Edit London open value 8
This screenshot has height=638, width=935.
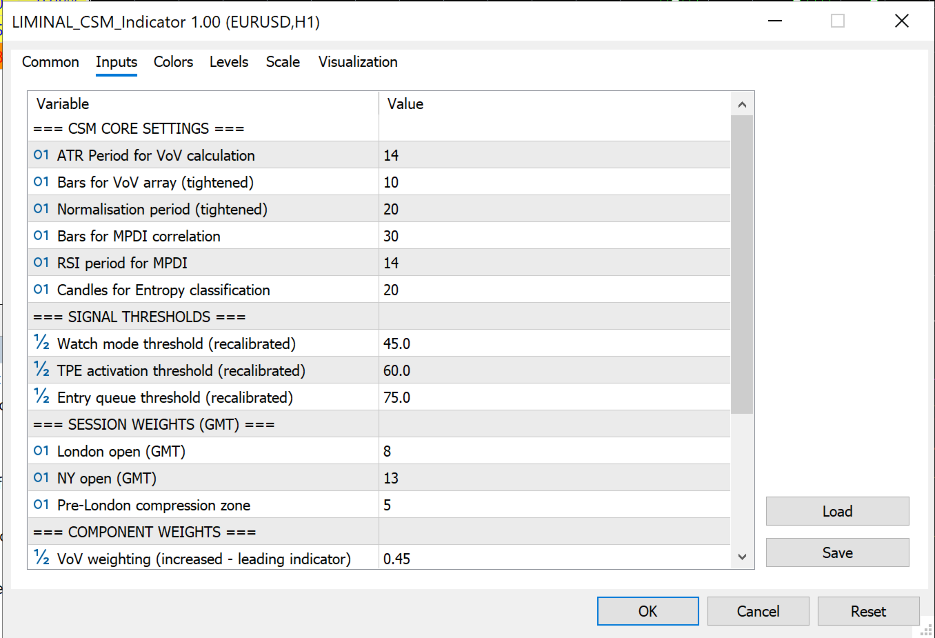[x=554, y=451]
